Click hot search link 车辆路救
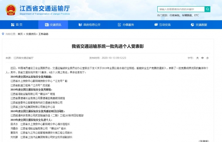The image size is (222, 142). (x=187, y=15)
